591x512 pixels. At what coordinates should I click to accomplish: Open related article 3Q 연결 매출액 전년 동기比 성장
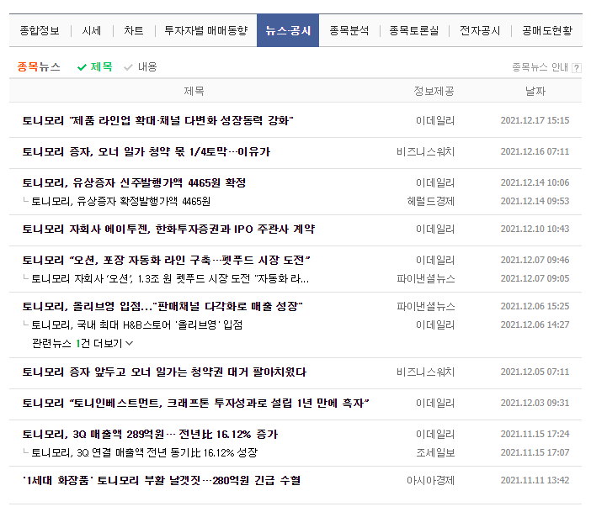144,452
